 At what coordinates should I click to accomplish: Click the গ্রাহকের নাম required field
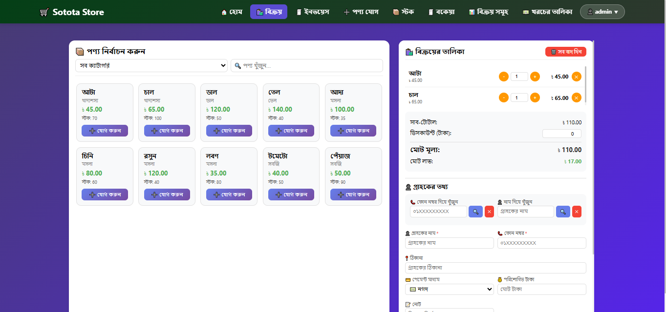click(x=450, y=243)
